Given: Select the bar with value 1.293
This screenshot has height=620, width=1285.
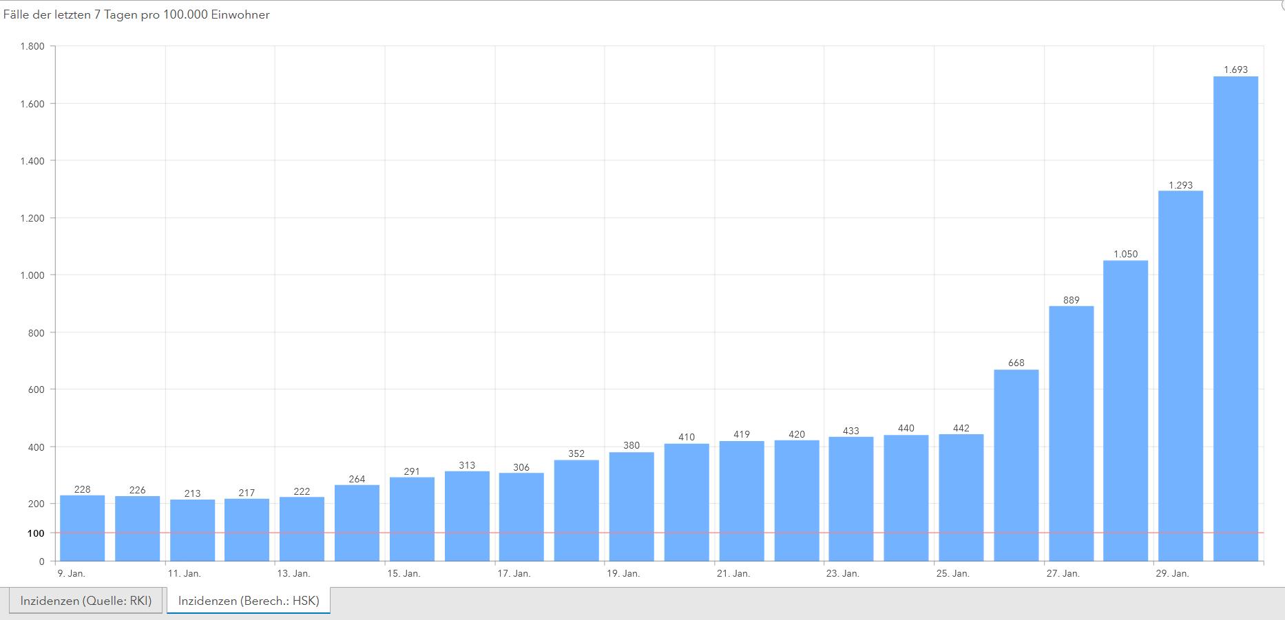Looking at the screenshot, I should 1180,376.
